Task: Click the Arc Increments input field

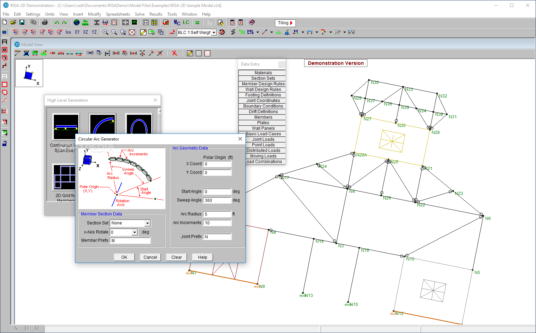Action: [x=217, y=223]
